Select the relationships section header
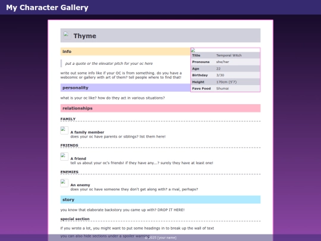The image size is (321, 241). point(160,108)
